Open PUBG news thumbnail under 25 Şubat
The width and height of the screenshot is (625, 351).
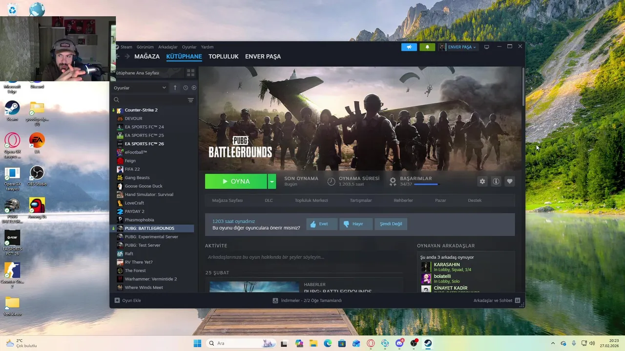[254, 287]
